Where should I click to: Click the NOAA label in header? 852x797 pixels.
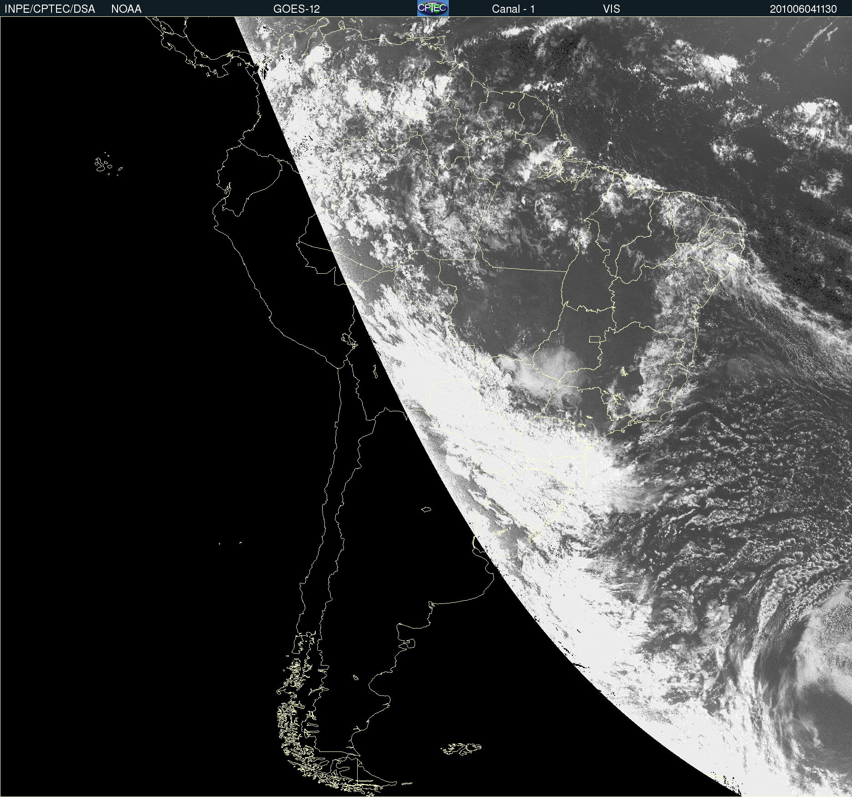pos(126,9)
